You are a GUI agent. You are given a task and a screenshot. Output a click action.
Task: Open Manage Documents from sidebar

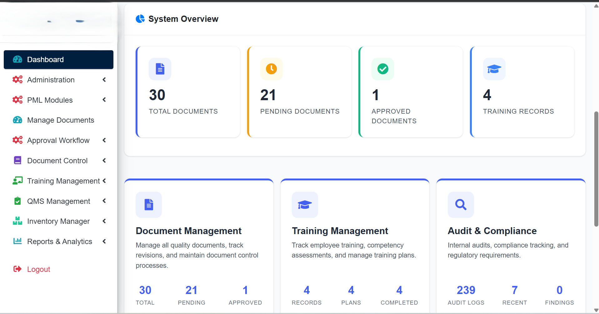[60, 120]
